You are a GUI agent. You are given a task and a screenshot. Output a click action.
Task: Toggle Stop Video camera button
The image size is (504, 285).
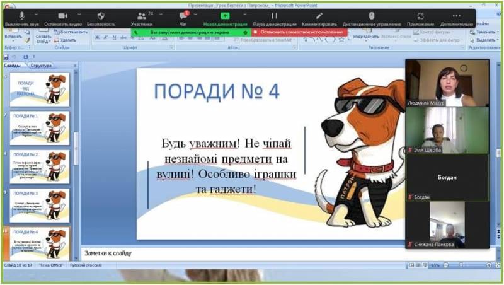point(62,16)
